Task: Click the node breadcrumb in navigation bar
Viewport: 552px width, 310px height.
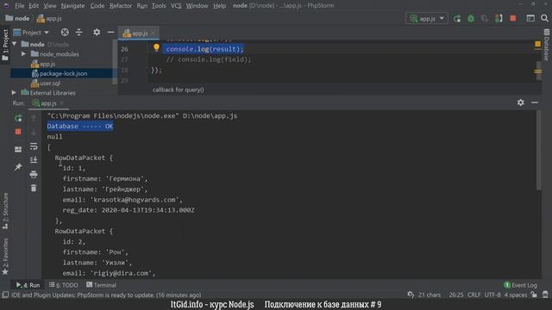Action: click(17, 18)
